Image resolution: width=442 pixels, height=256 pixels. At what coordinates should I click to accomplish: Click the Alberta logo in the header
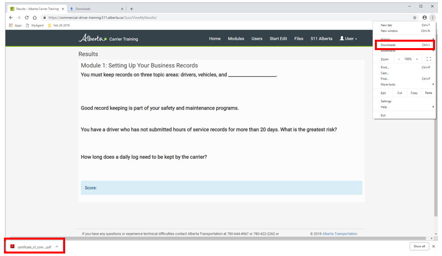pyautogui.click(x=93, y=38)
